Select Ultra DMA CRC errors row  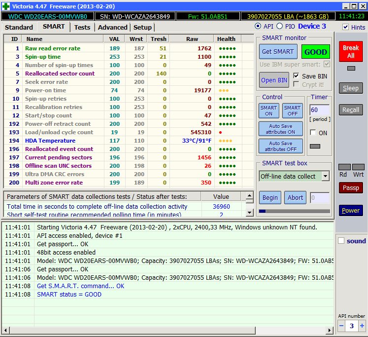(x=129, y=174)
